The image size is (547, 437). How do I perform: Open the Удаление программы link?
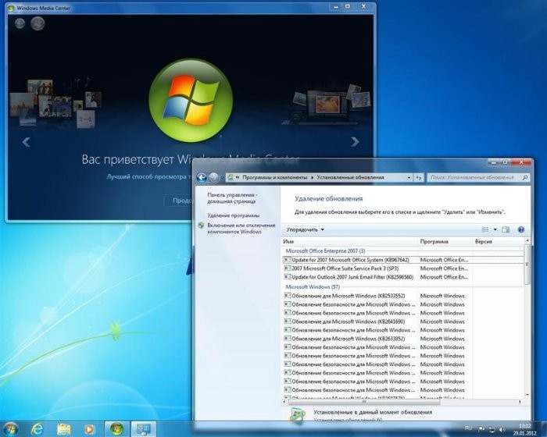click(234, 215)
